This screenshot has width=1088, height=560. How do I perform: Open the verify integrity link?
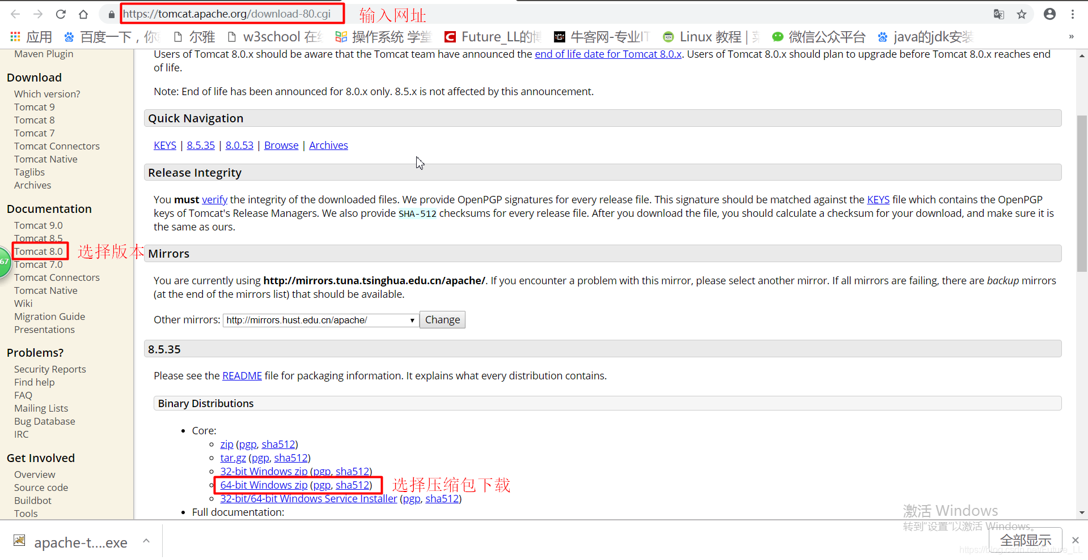tap(214, 200)
